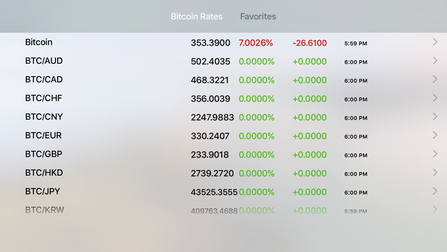This screenshot has width=447, height=252.
Task: Open the BTC/GBP row chevron arrow
Action: coord(435,154)
